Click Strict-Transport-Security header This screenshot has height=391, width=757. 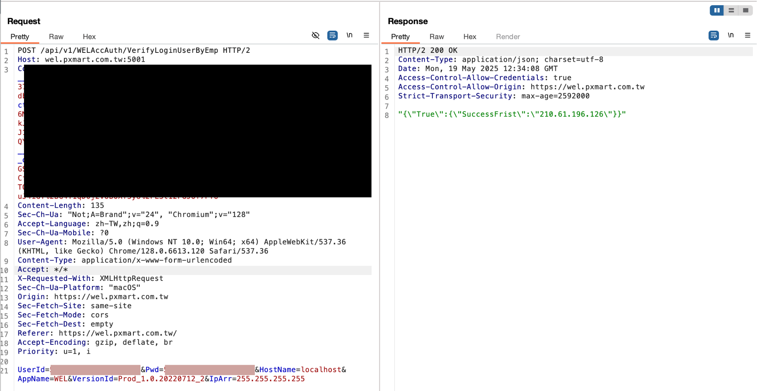coord(494,96)
